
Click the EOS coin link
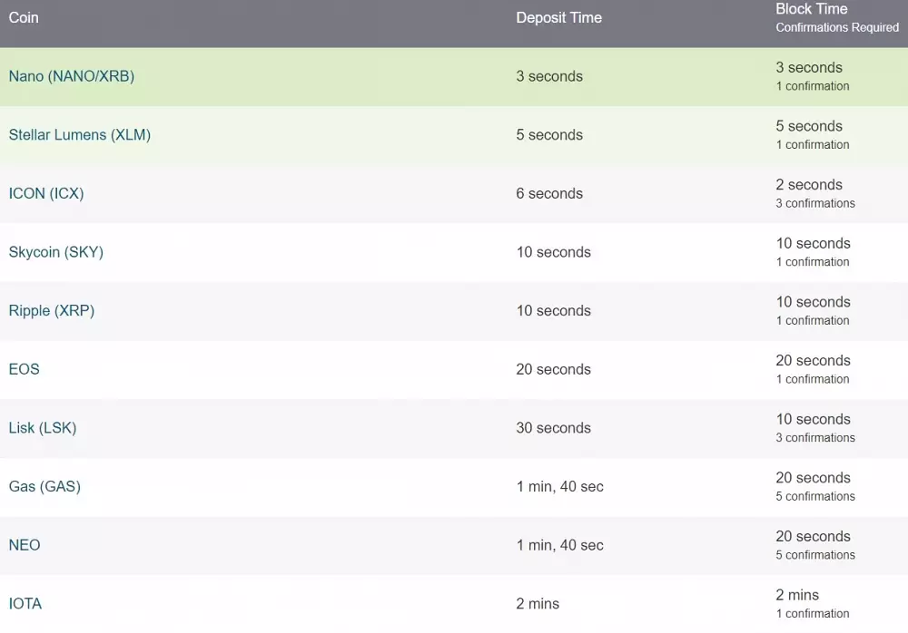point(25,369)
